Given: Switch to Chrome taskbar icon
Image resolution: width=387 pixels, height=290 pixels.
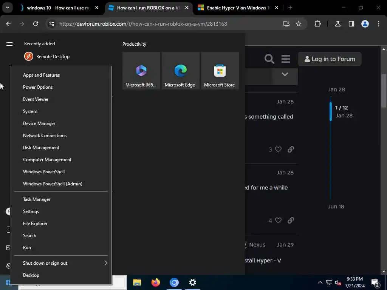Looking at the screenshot, I should (x=174, y=282).
